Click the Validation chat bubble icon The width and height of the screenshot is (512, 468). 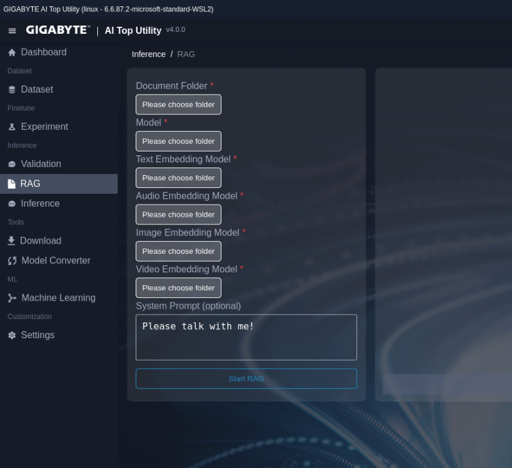pos(12,164)
